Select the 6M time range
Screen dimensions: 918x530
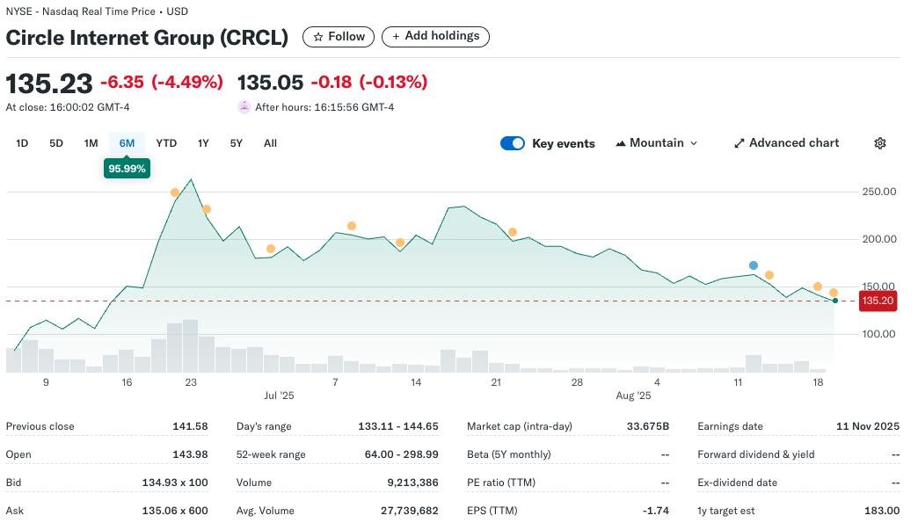point(127,143)
